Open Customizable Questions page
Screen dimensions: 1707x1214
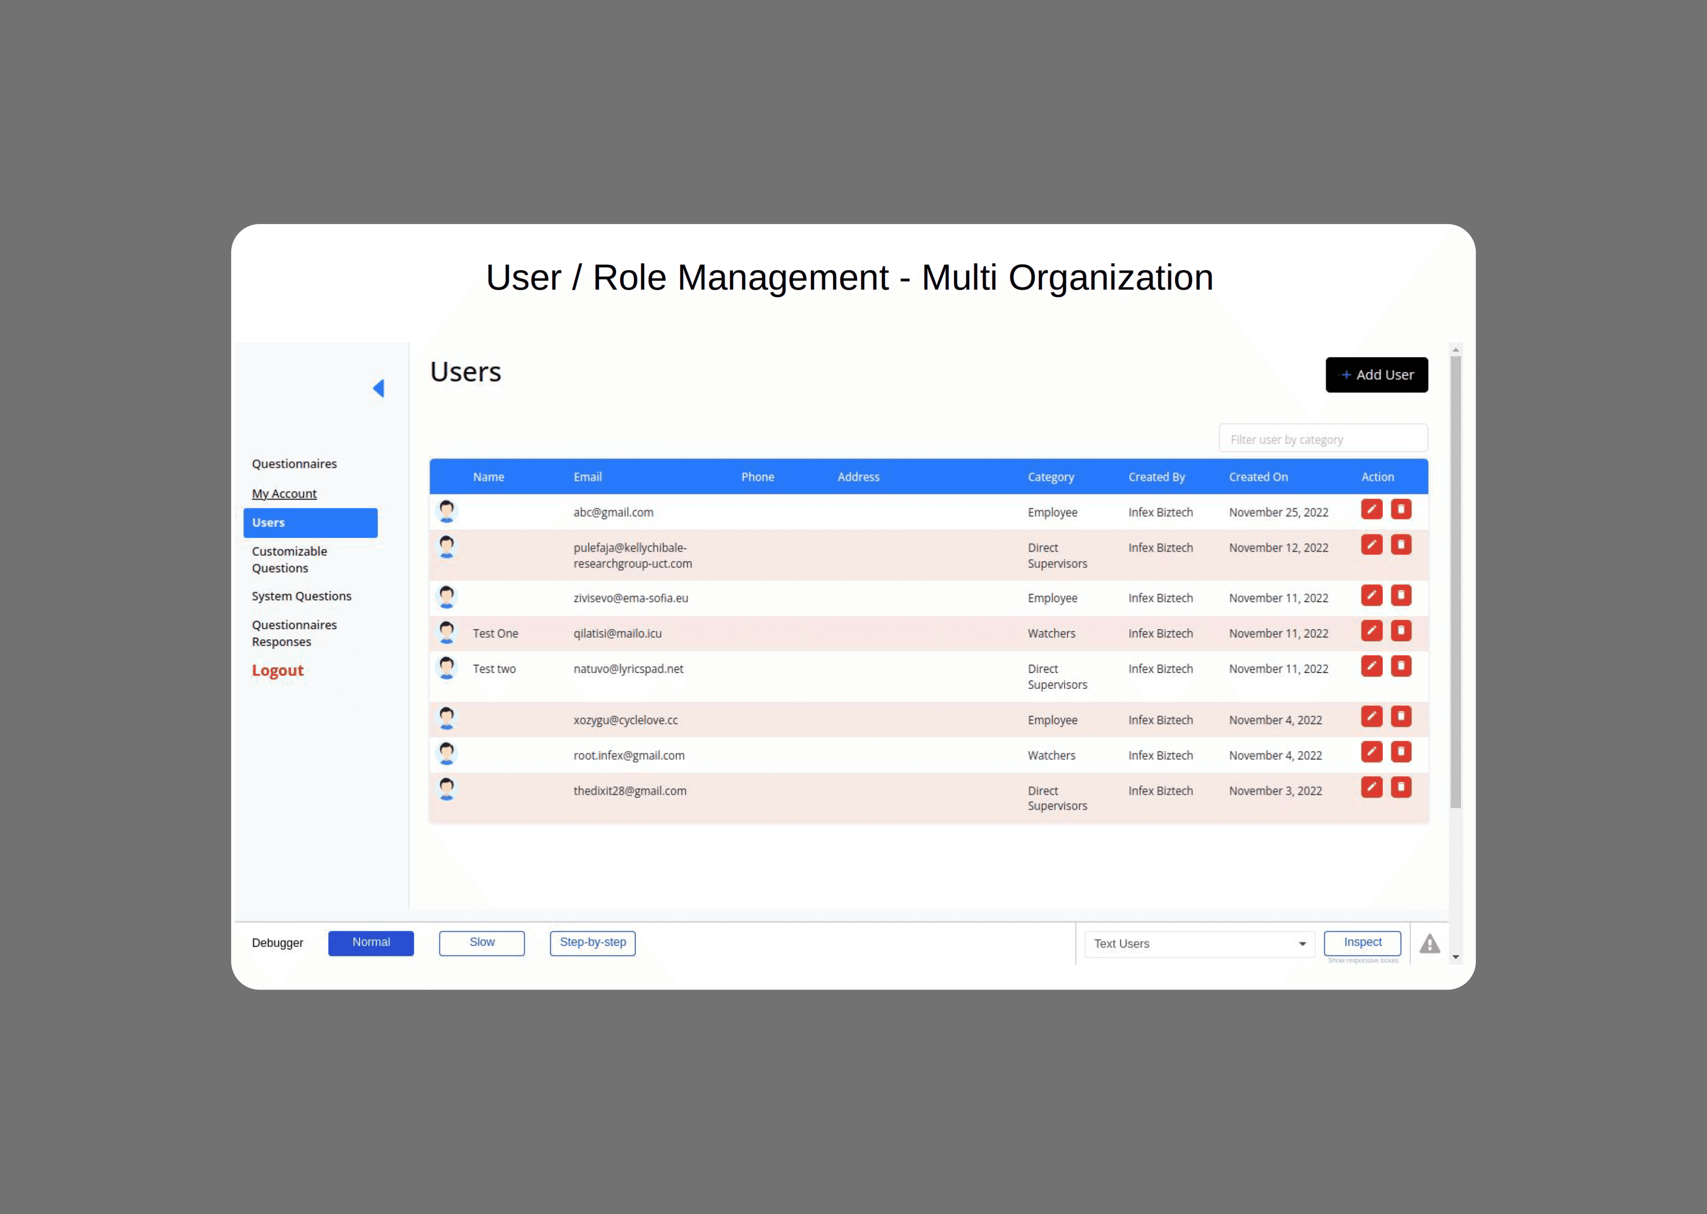pos(289,559)
